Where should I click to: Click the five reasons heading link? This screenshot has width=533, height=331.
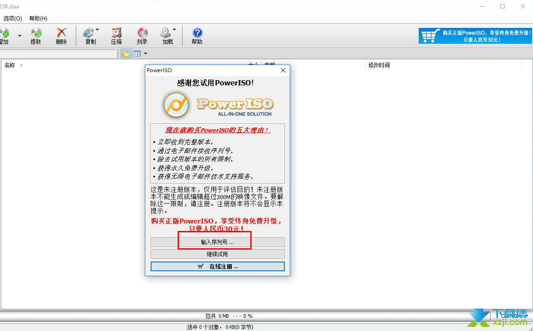(218, 130)
